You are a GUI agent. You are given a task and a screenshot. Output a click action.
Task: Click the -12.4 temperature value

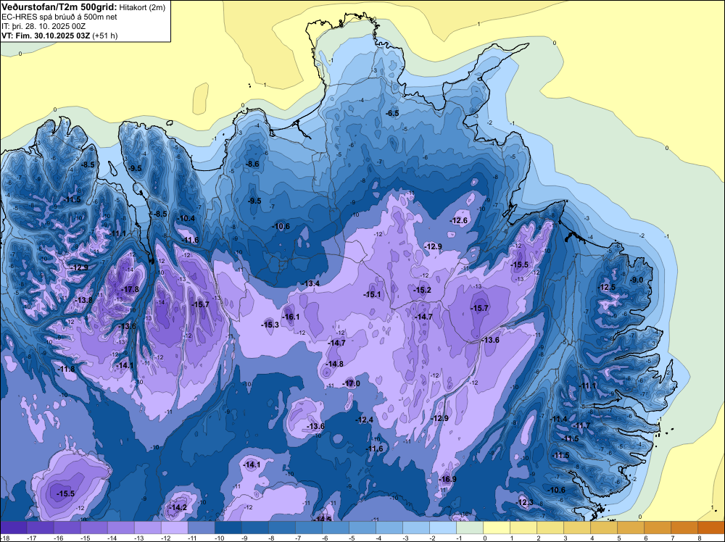(x=364, y=420)
